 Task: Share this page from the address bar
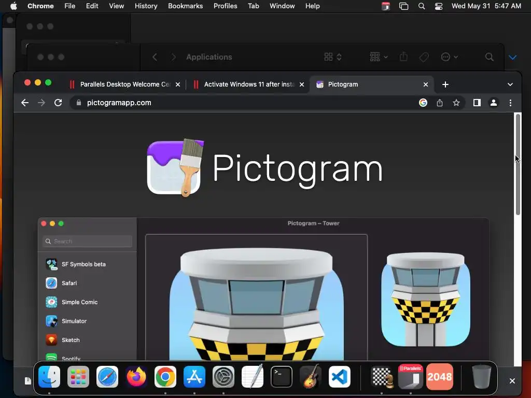pos(440,103)
